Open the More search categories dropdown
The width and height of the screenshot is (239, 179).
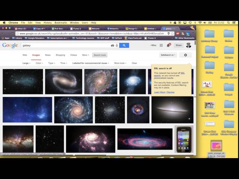[86, 55]
